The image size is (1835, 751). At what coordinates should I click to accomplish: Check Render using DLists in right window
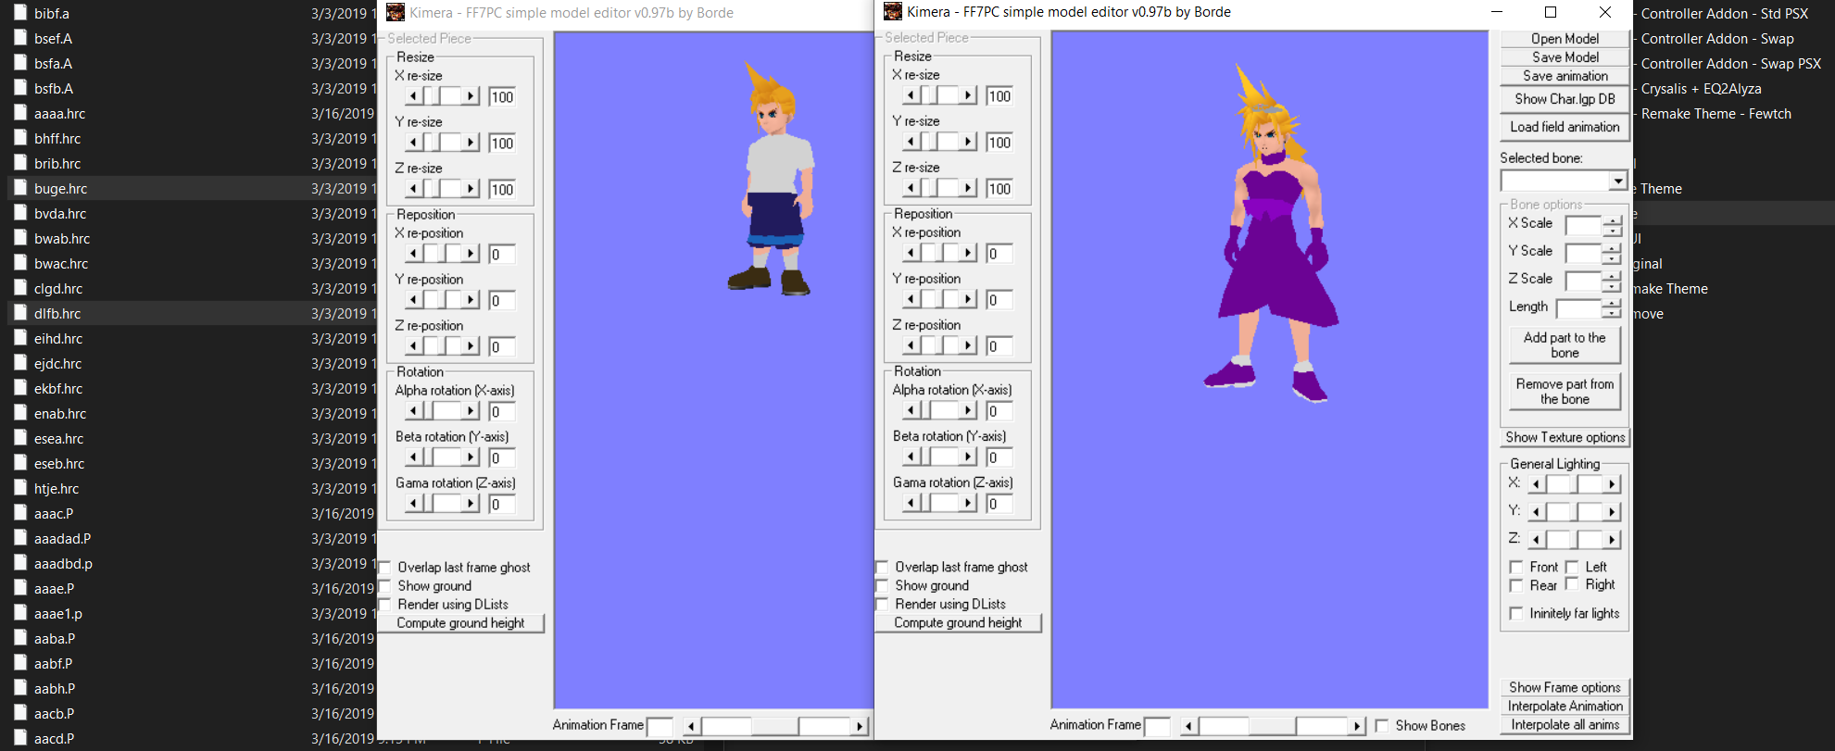(882, 604)
